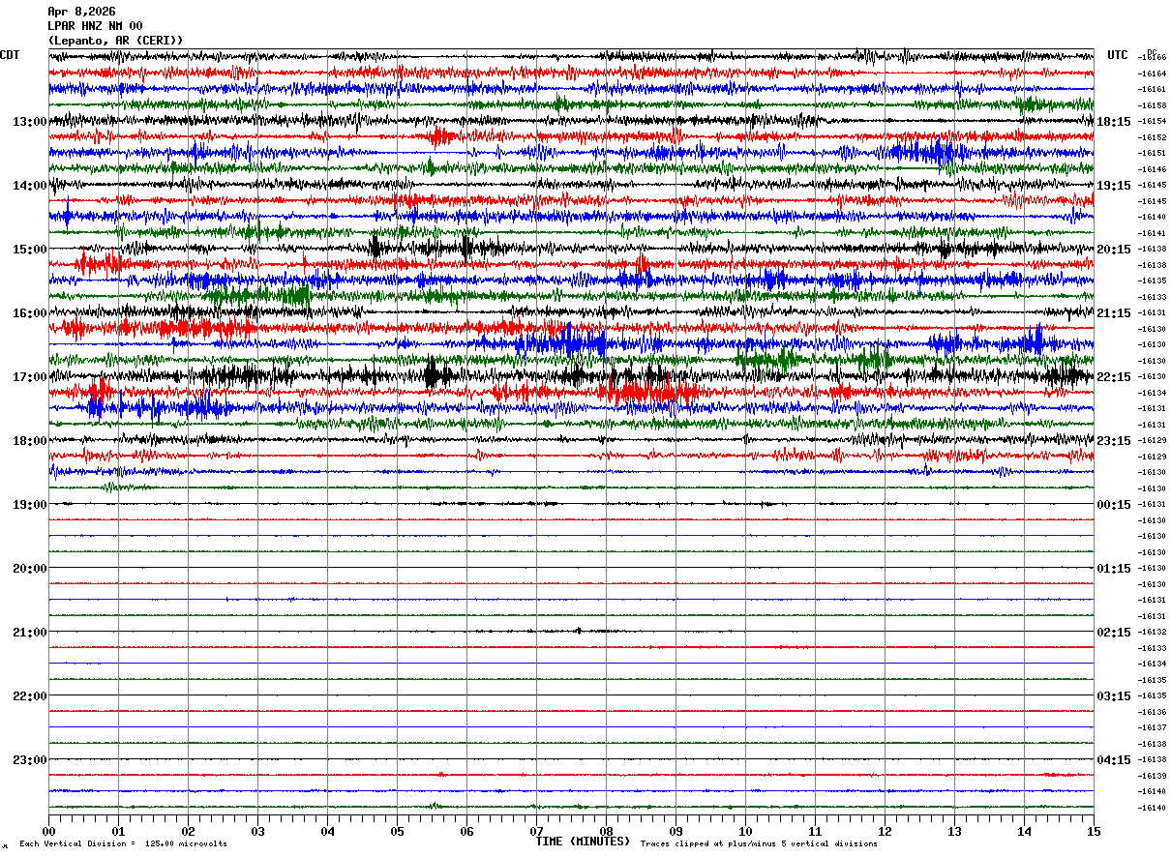Click DC offset value -16141

tap(1152, 233)
